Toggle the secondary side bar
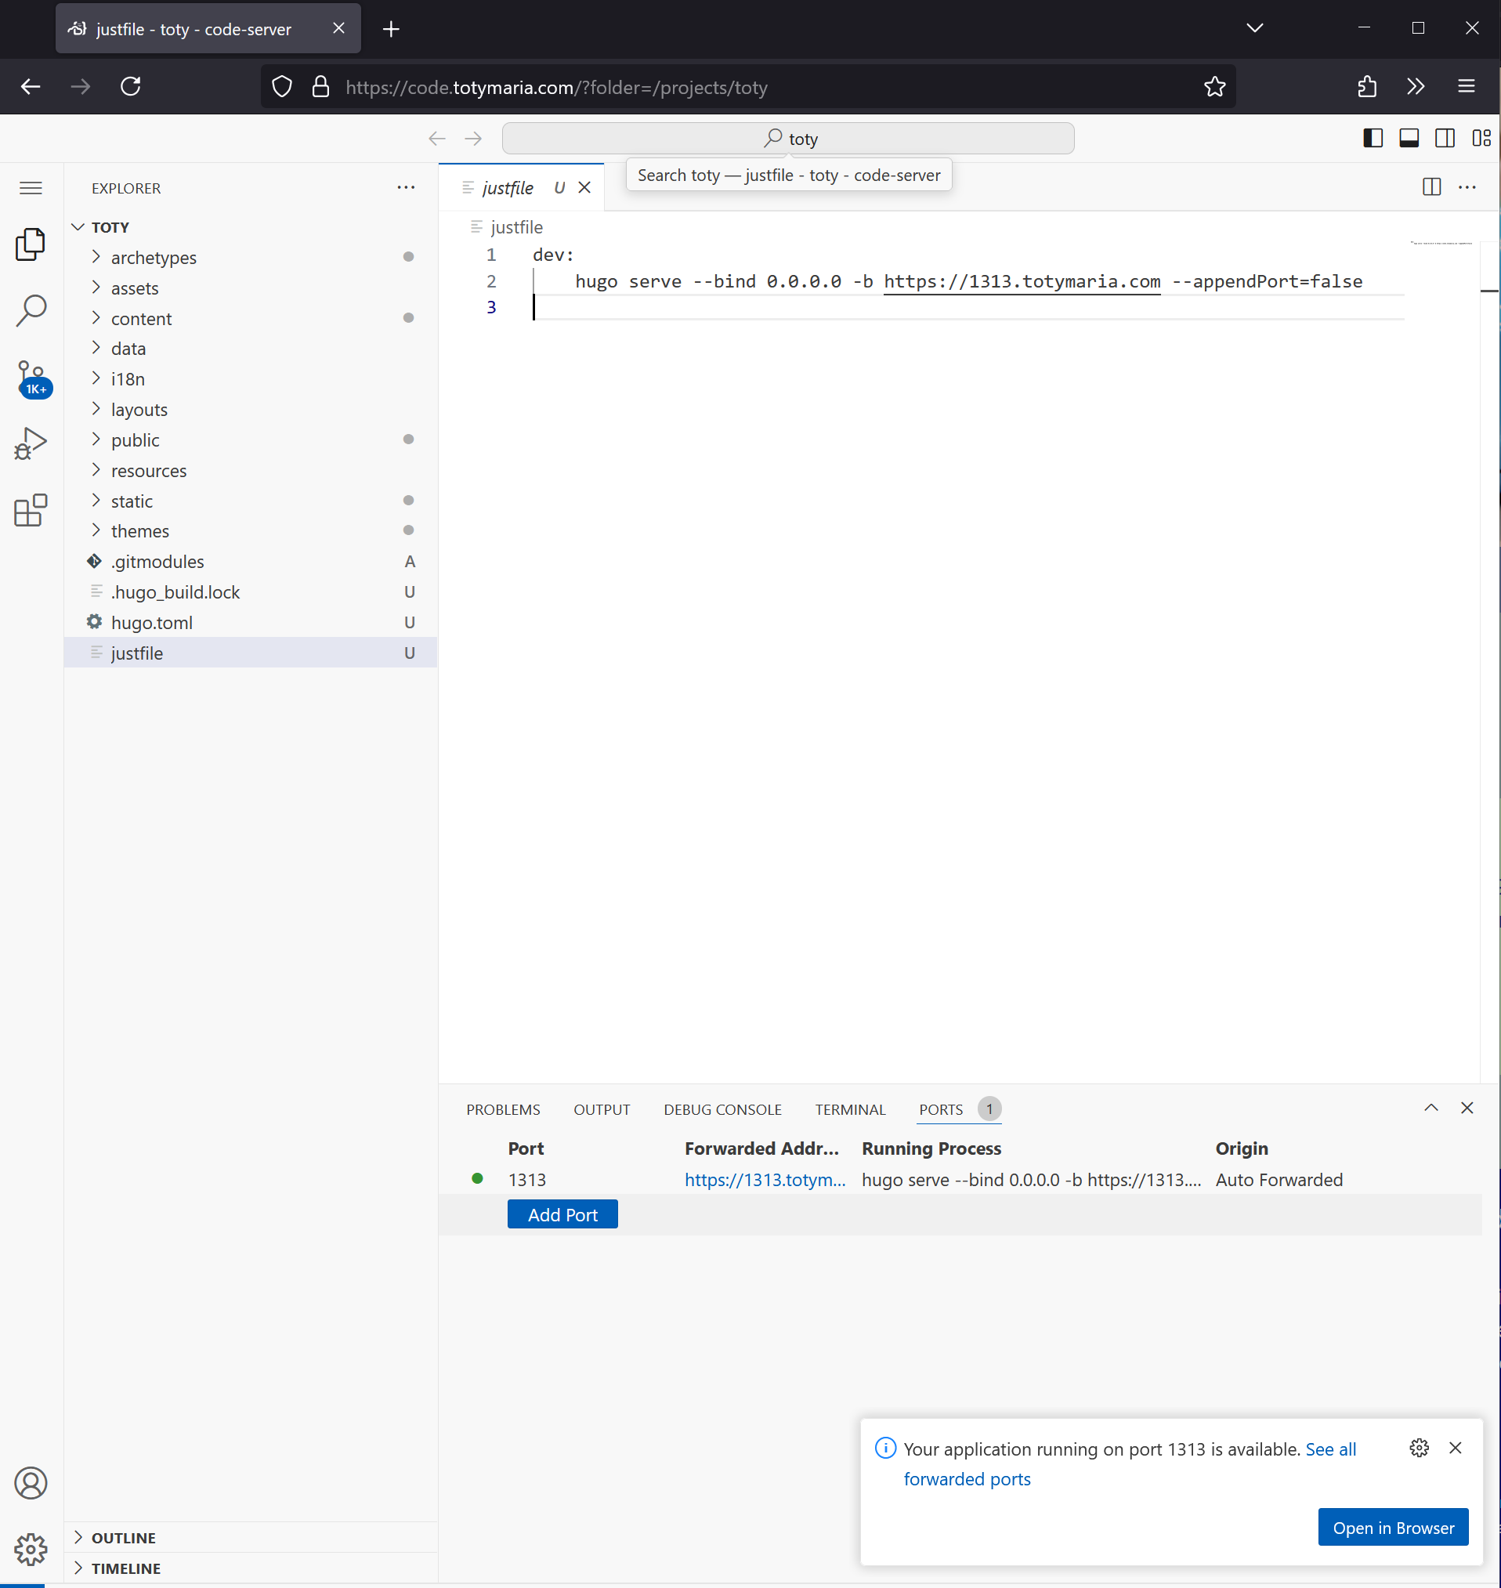 1445,139
